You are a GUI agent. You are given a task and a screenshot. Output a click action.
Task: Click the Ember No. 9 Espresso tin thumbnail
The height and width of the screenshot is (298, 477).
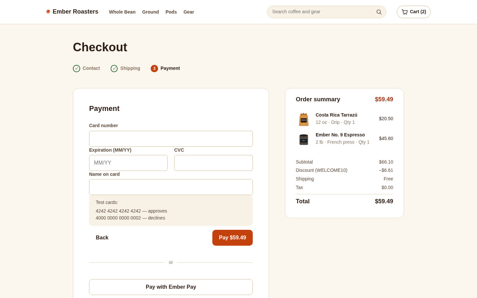[304, 139]
